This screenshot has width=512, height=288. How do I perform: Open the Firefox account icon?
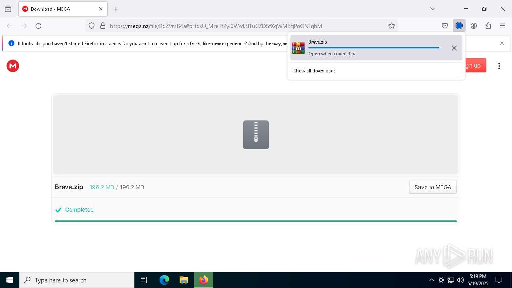pyautogui.click(x=474, y=26)
